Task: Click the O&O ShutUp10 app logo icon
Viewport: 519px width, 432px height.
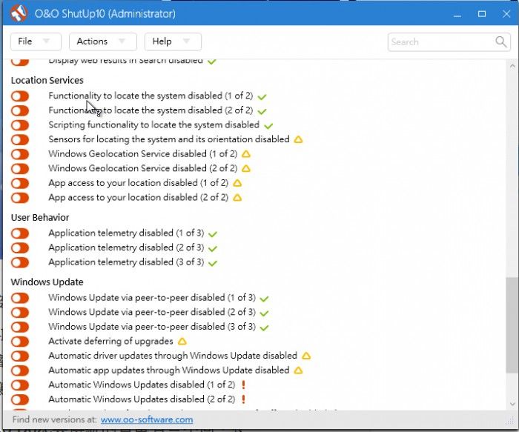Action: click(18, 13)
